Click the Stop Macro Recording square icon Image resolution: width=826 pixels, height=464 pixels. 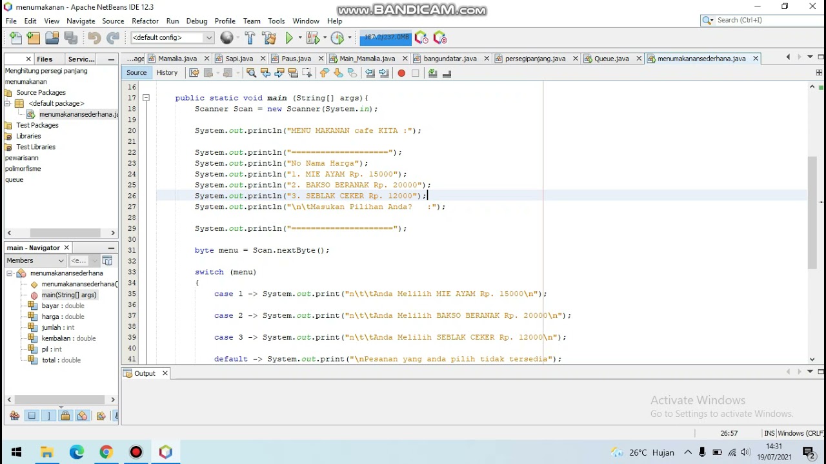point(416,73)
